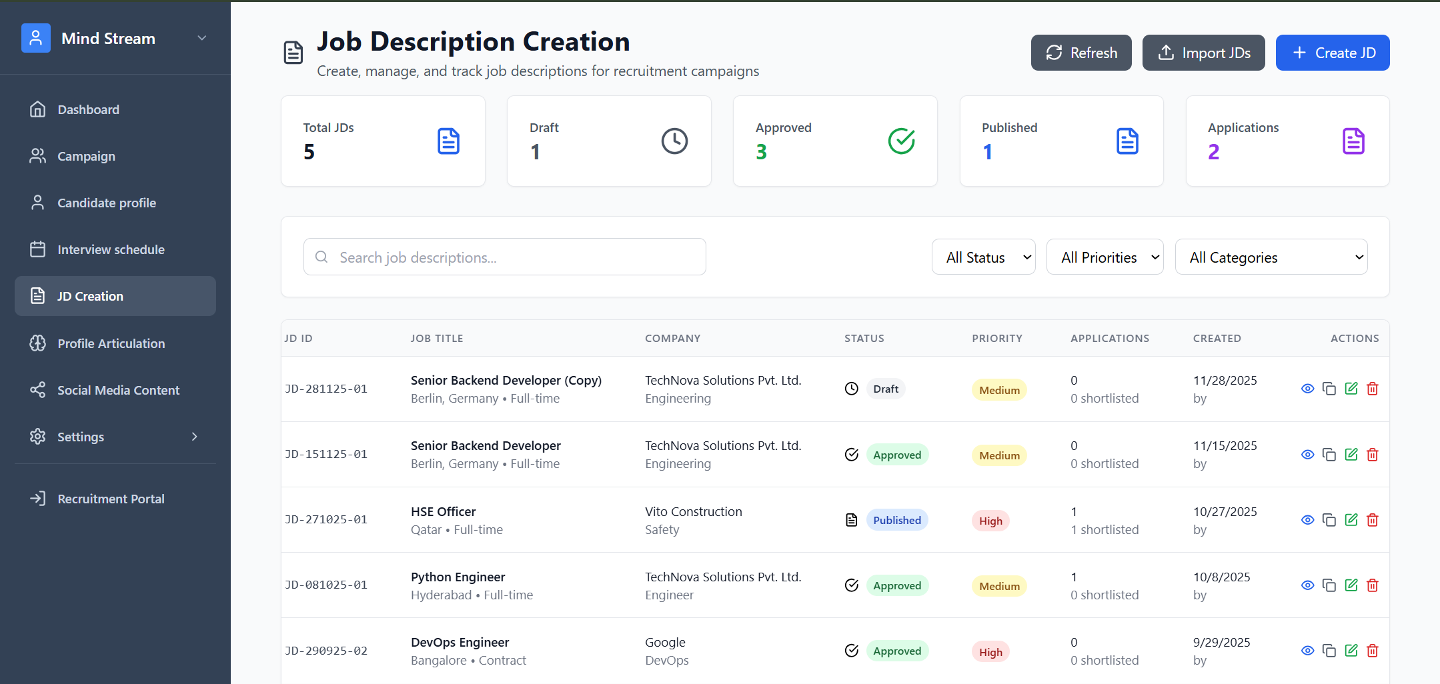1440x684 pixels.
Task: Duplicate JD-281125-01 with copy icon
Action: 1329,389
